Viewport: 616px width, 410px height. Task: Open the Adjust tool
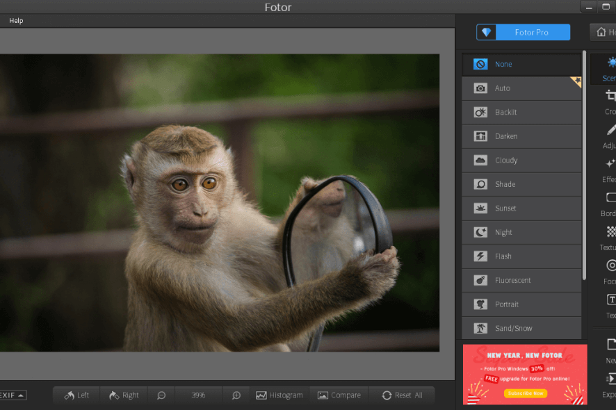[x=610, y=136]
